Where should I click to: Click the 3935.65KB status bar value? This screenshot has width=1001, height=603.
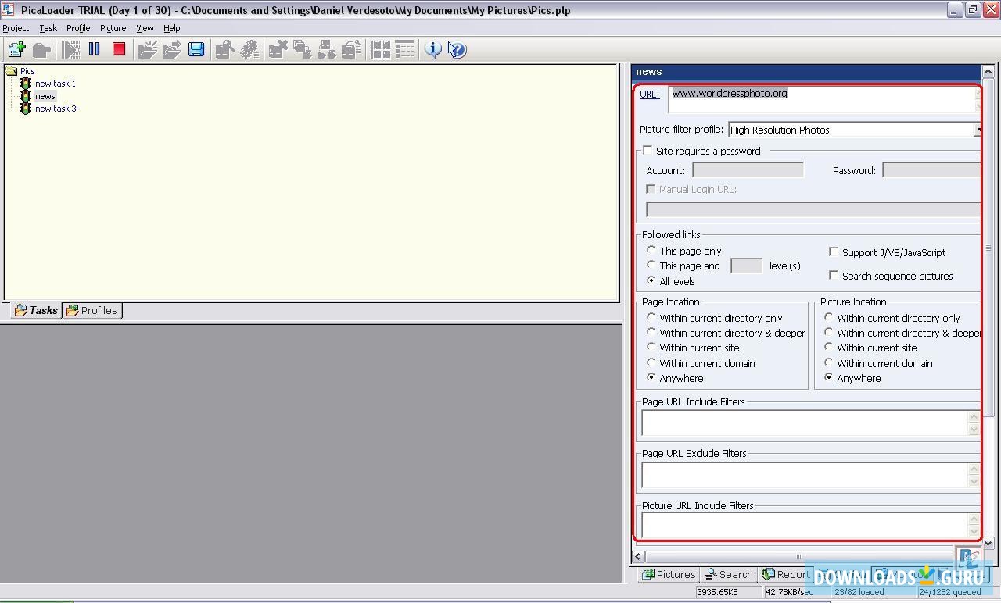pyautogui.click(x=716, y=592)
